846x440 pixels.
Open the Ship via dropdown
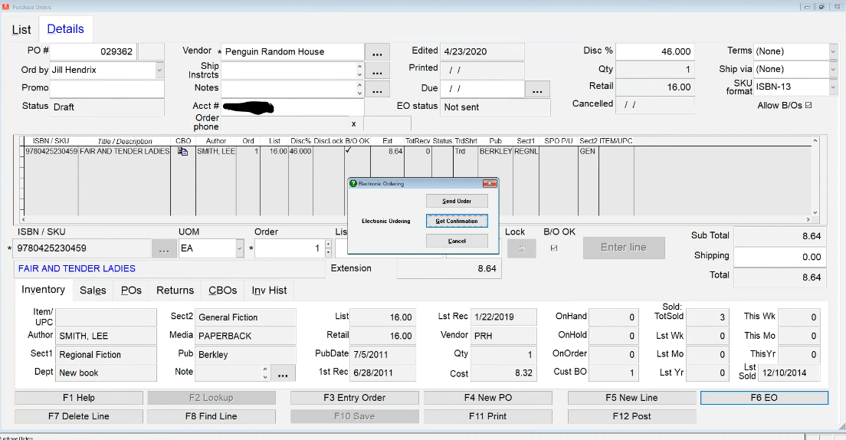coord(833,70)
